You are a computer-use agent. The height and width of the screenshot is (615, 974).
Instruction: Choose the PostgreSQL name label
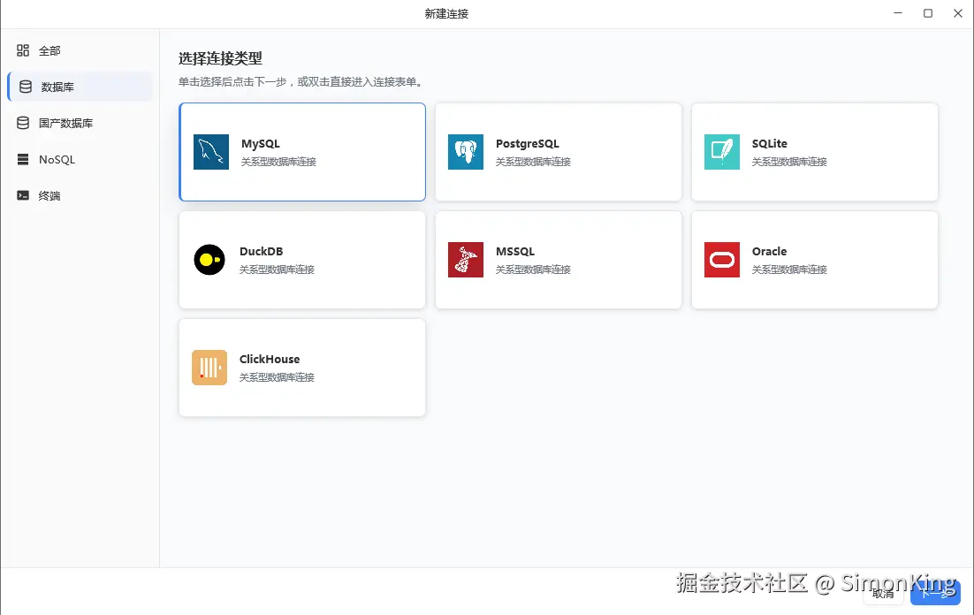click(x=528, y=143)
